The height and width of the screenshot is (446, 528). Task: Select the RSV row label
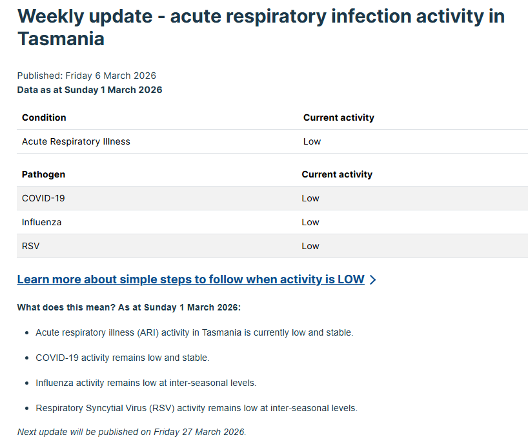tap(31, 246)
